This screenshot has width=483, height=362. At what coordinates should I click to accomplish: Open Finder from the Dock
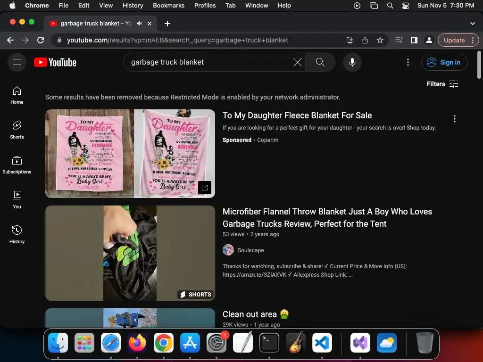click(58, 343)
